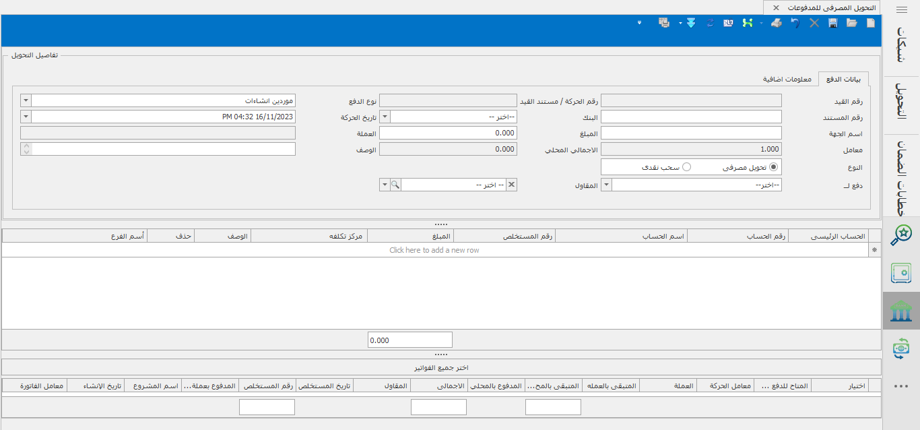Click the money transfer sidebar icon
The image size is (920, 430).
(x=901, y=348)
